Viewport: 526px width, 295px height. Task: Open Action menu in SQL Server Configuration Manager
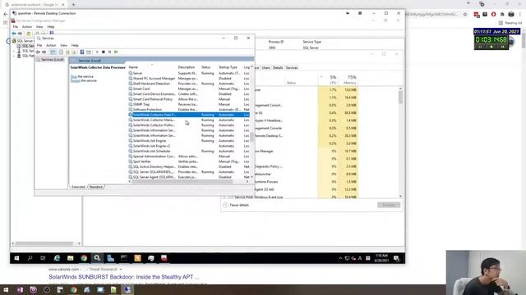coord(27,27)
